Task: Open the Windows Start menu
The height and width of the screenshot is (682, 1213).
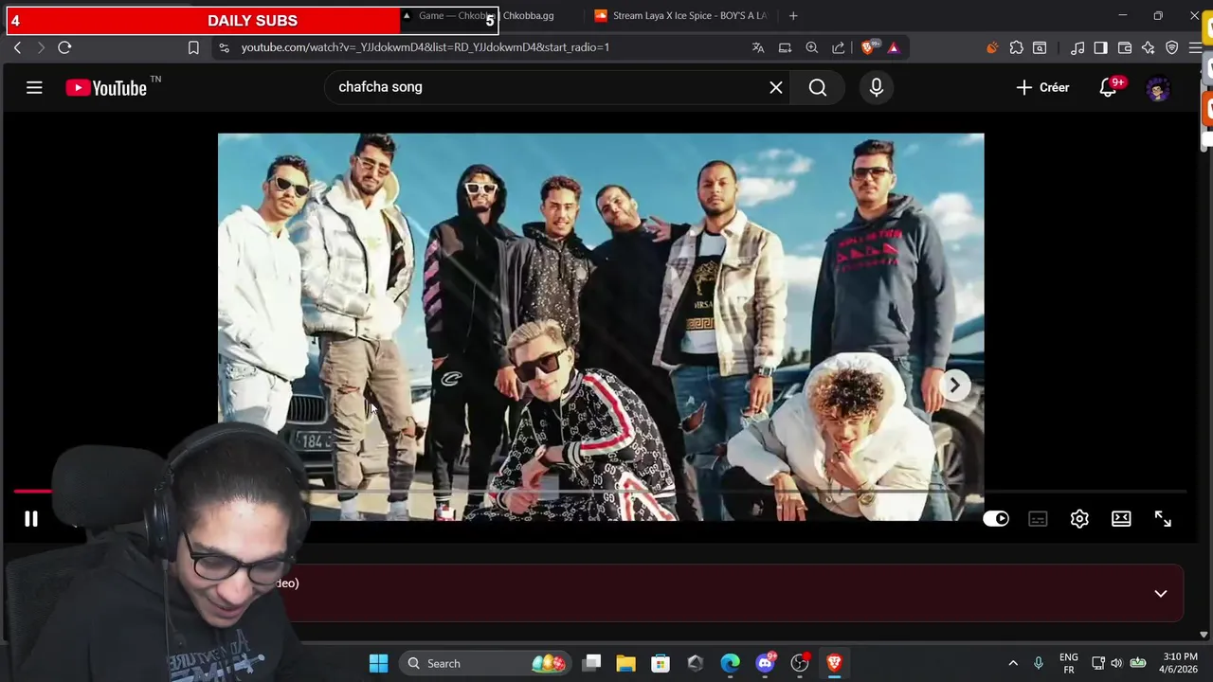Action: [x=378, y=663]
